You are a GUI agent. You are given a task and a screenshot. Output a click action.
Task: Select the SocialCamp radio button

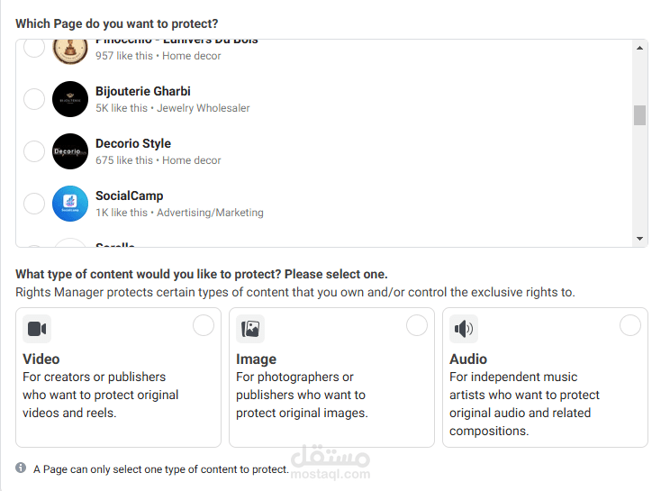click(x=34, y=204)
